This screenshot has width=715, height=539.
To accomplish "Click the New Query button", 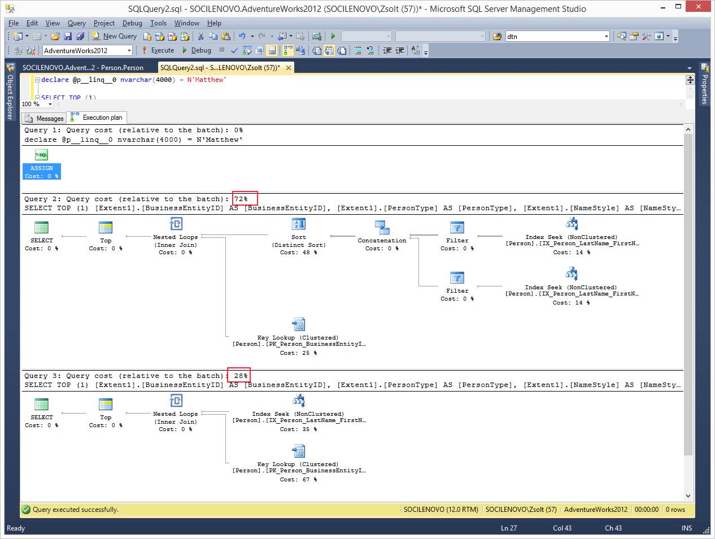I will coord(115,36).
